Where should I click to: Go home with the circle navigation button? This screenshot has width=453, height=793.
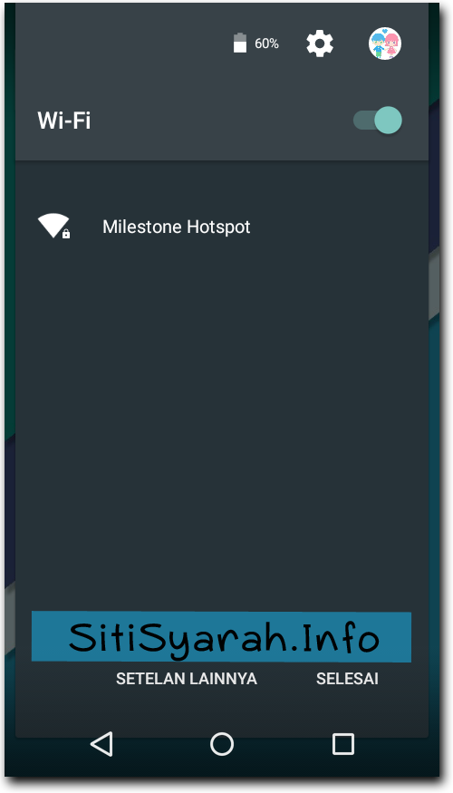point(221,744)
